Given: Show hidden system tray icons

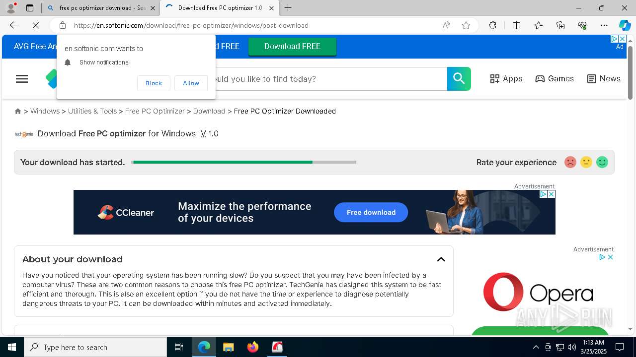Looking at the screenshot, I should (x=536, y=347).
